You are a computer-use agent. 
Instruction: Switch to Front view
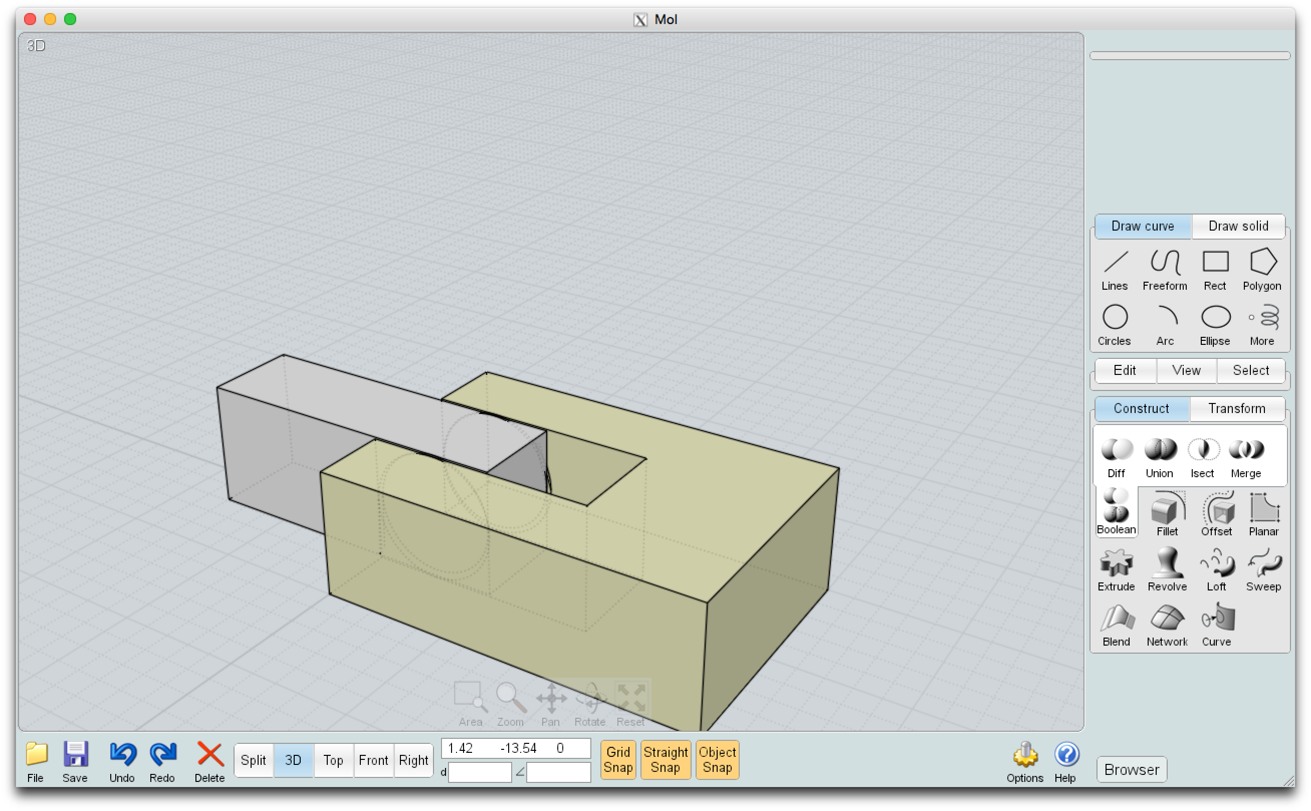coord(373,760)
